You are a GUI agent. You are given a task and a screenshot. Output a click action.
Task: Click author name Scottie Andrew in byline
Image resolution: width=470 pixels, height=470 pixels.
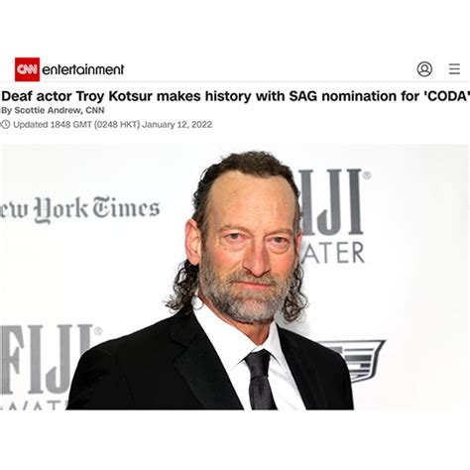pos(48,110)
